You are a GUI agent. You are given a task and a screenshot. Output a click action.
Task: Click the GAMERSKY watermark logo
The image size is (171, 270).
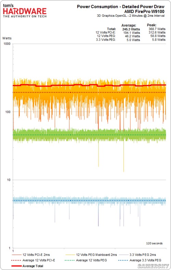tap(153, 266)
